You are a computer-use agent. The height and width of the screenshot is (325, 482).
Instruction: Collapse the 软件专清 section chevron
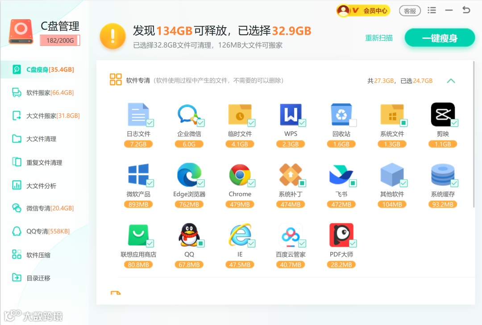tap(451, 81)
